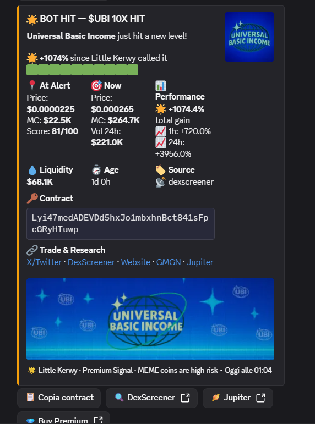Click the title text 'BOT HIT — $UBI 10X HIT'
The width and height of the screenshot is (315, 424).
pyautogui.click(x=92, y=19)
